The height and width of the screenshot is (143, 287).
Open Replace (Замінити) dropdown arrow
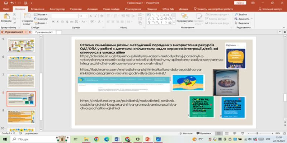pos(252,19)
